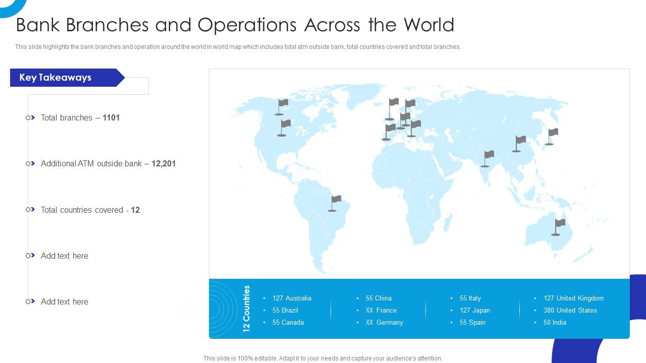Click bullet icon beside first Add text here

(30, 256)
